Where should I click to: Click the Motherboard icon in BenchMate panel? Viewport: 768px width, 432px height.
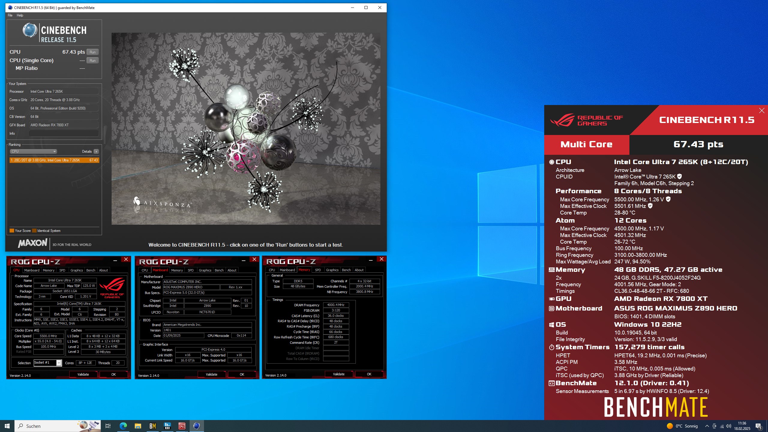pos(551,308)
